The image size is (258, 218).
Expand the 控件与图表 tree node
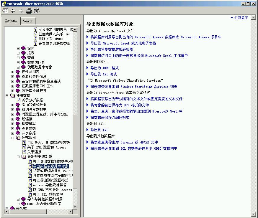pyautogui.click(x=12, y=72)
